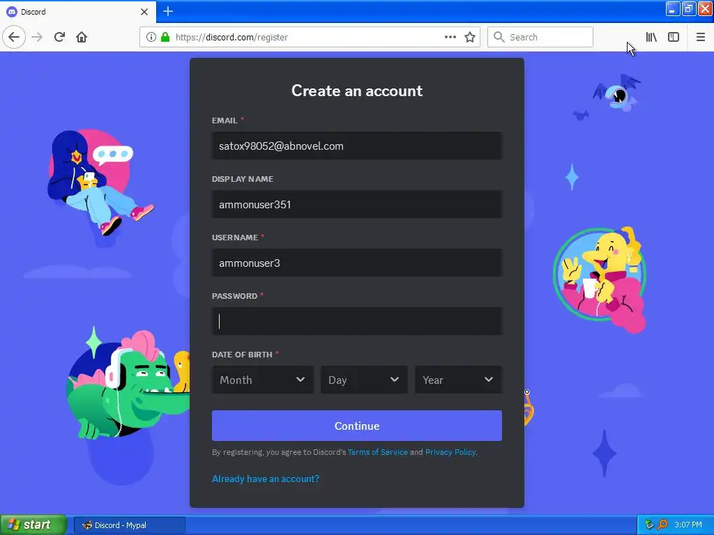This screenshot has width=714, height=535.
Task: Open a new browser tab
Action: pyautogui.click(x=168, y=11)
